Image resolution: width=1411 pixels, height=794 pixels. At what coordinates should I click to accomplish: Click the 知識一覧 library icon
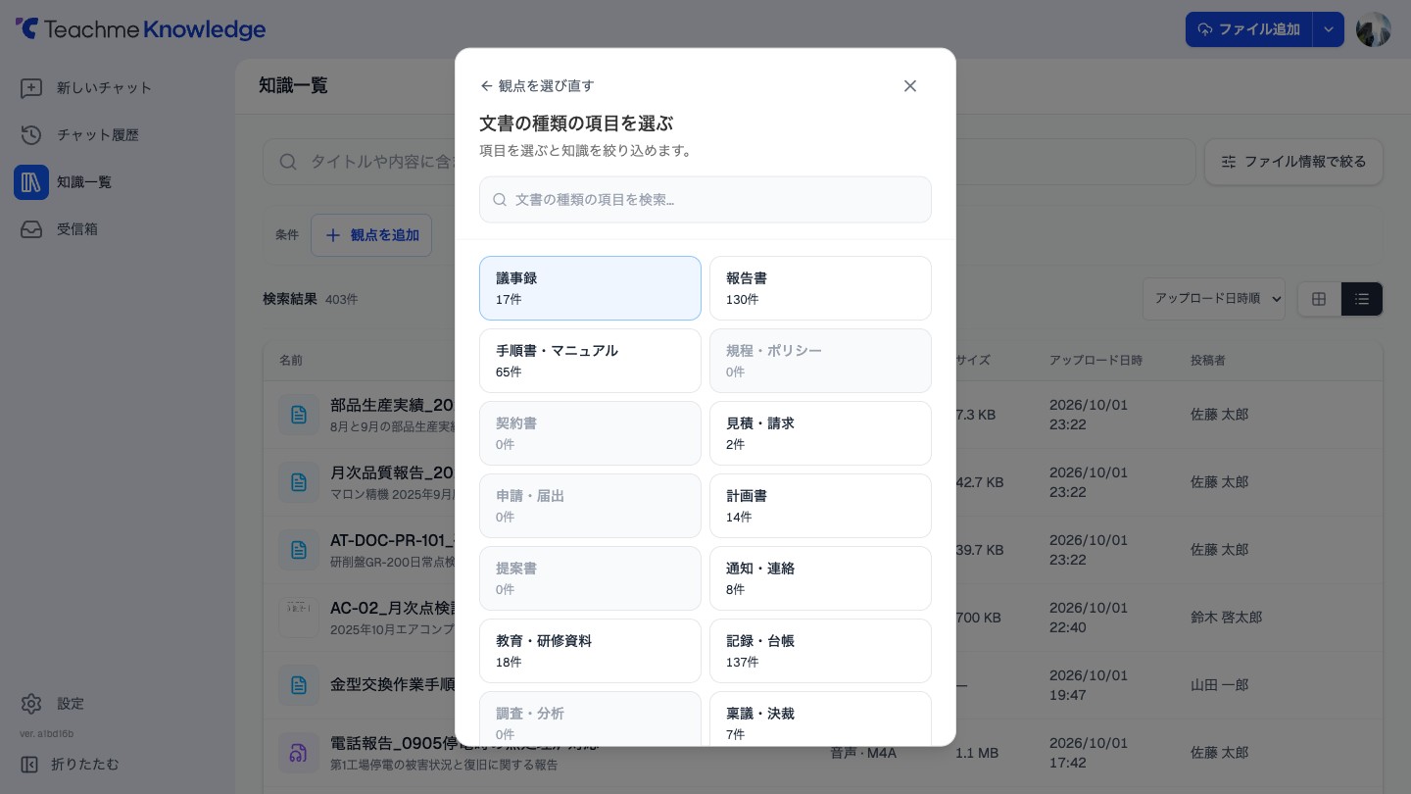(31, 182)
